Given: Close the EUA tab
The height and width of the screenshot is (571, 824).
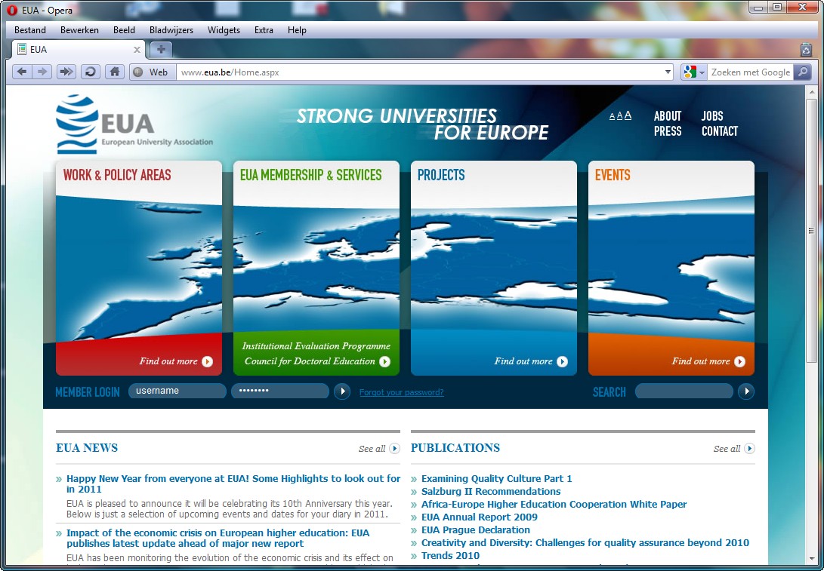Looking at the screenshot, I should [x=137, y=50].
